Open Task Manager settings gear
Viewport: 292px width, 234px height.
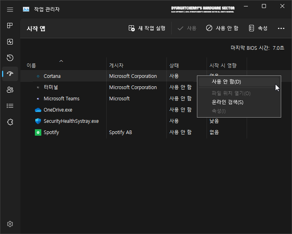[10, 224]
